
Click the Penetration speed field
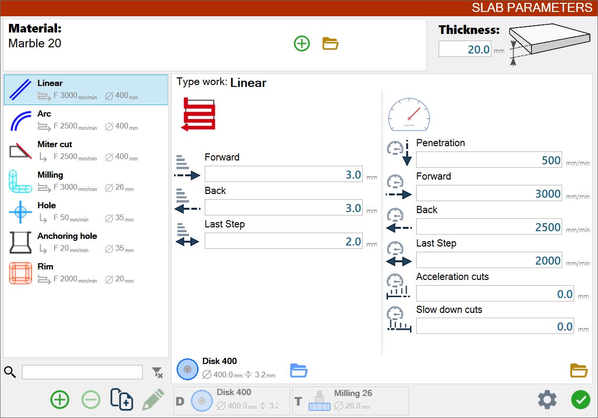[489, 160]
